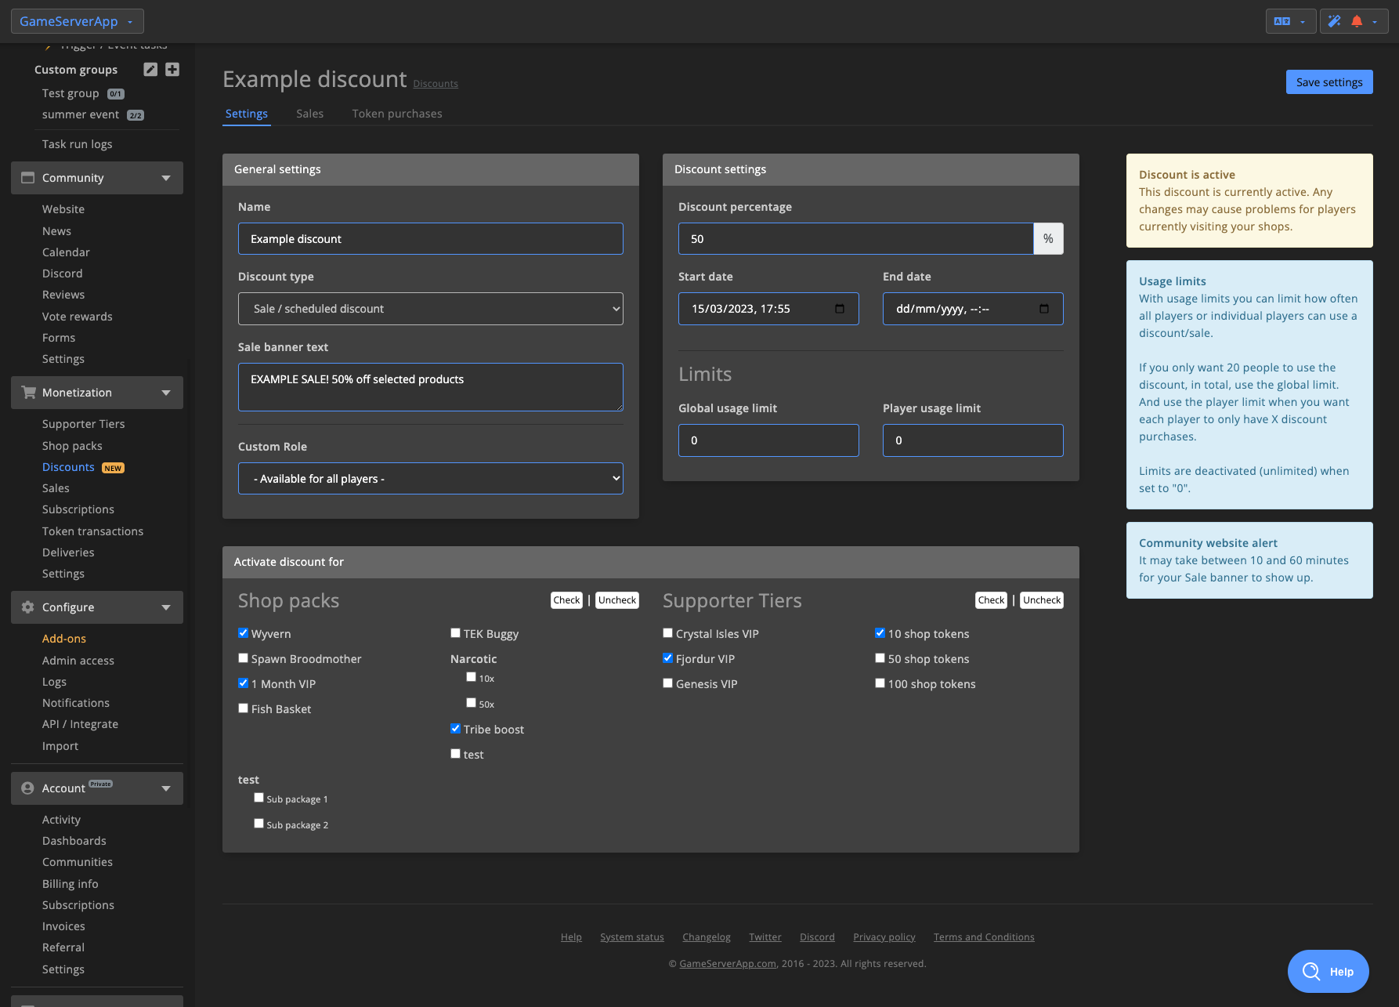Switch to the Sales tab
The width and height of the screenshot is (1399, 1007).
(310, 114)
